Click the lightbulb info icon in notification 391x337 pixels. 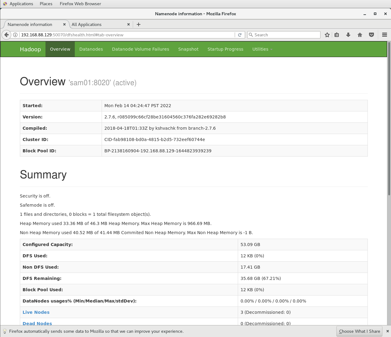point(5,331)
